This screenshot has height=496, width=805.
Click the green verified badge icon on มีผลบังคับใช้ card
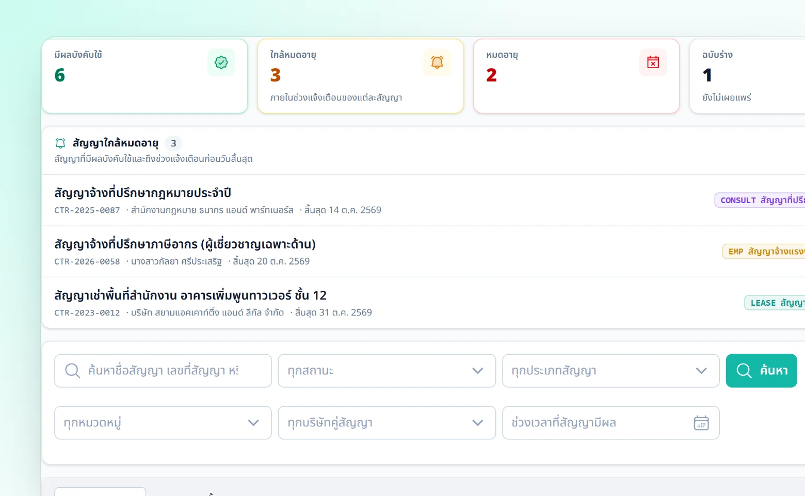coord(221,62)
